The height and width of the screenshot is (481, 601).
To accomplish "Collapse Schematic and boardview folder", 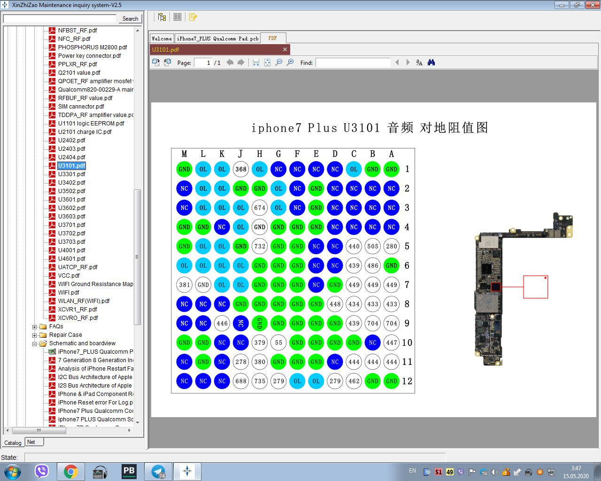I will pos(34,344).
